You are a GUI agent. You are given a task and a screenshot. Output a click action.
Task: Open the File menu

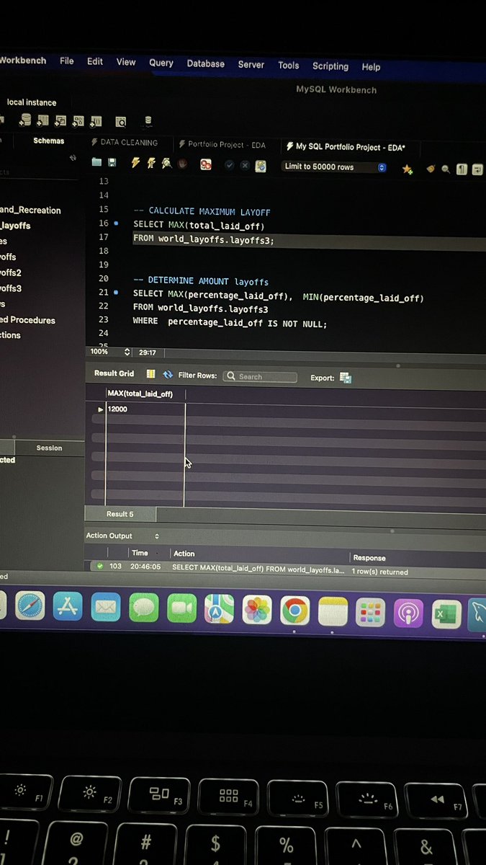[x=67, y=61]
